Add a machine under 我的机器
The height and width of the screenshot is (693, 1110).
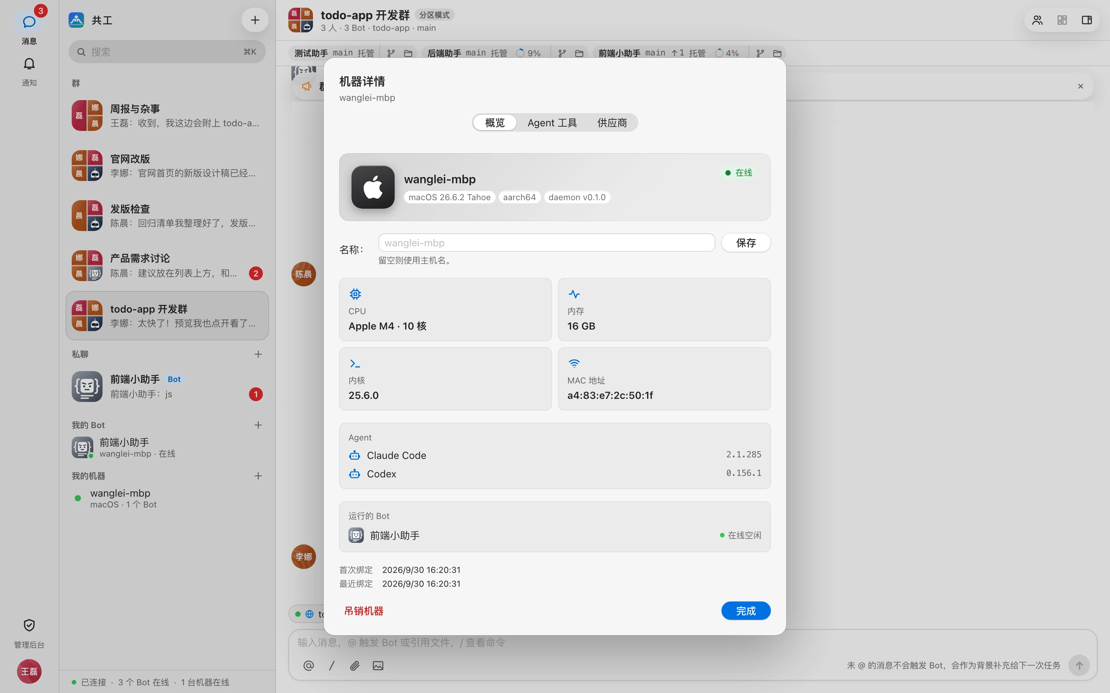click(258, 476)
